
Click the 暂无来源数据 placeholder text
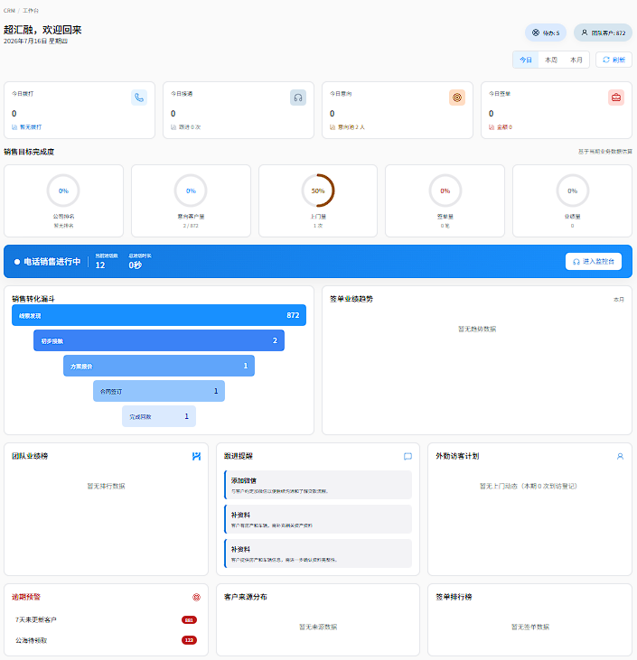pyautogui.click(x=318, y=627)
